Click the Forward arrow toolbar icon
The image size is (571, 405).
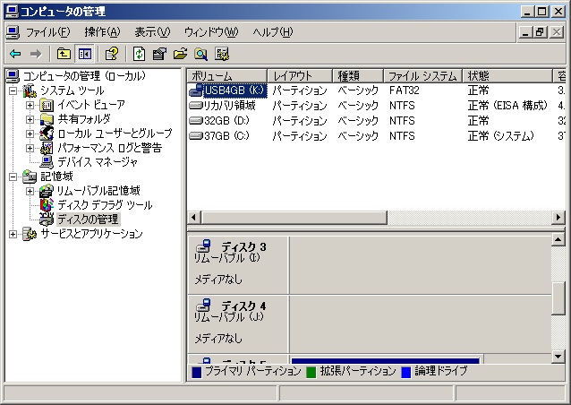(x=35, y=55)
